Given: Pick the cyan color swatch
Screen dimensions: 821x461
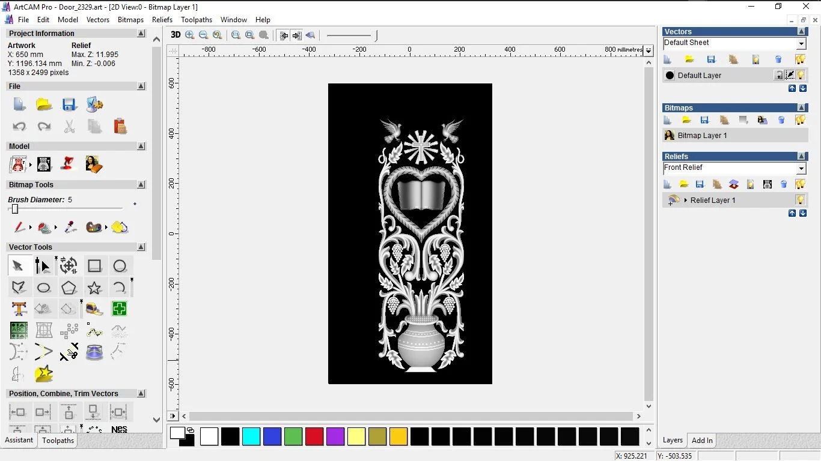Looking at the screenshot, I should coord(251,436).
